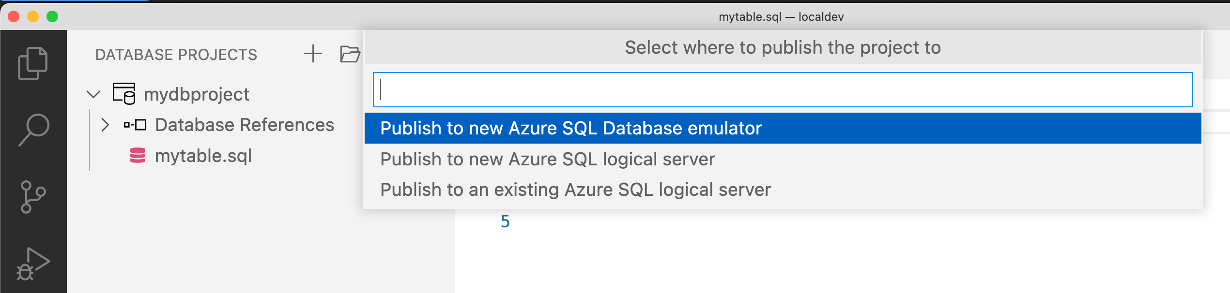Click the Open Existing Project folder icon
Image resolution: width=1230 pixels, height=293 pixels.
pyautogui.click(x=350, y=53)
